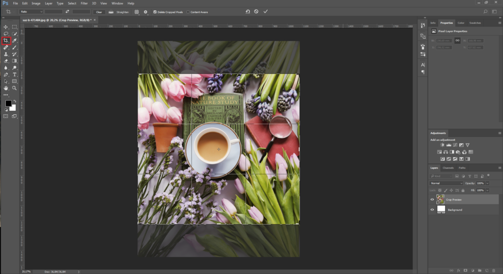The height and width of the screenshot is (274, 503).
Task: Click the black foreground color swatch
Action: 8,103
